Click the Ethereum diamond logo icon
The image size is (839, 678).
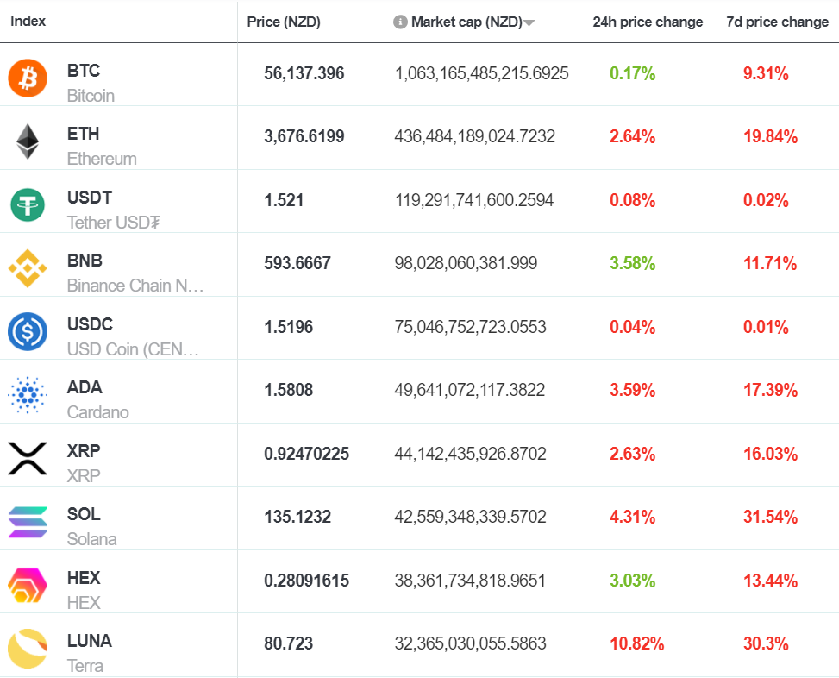point(28,141)
